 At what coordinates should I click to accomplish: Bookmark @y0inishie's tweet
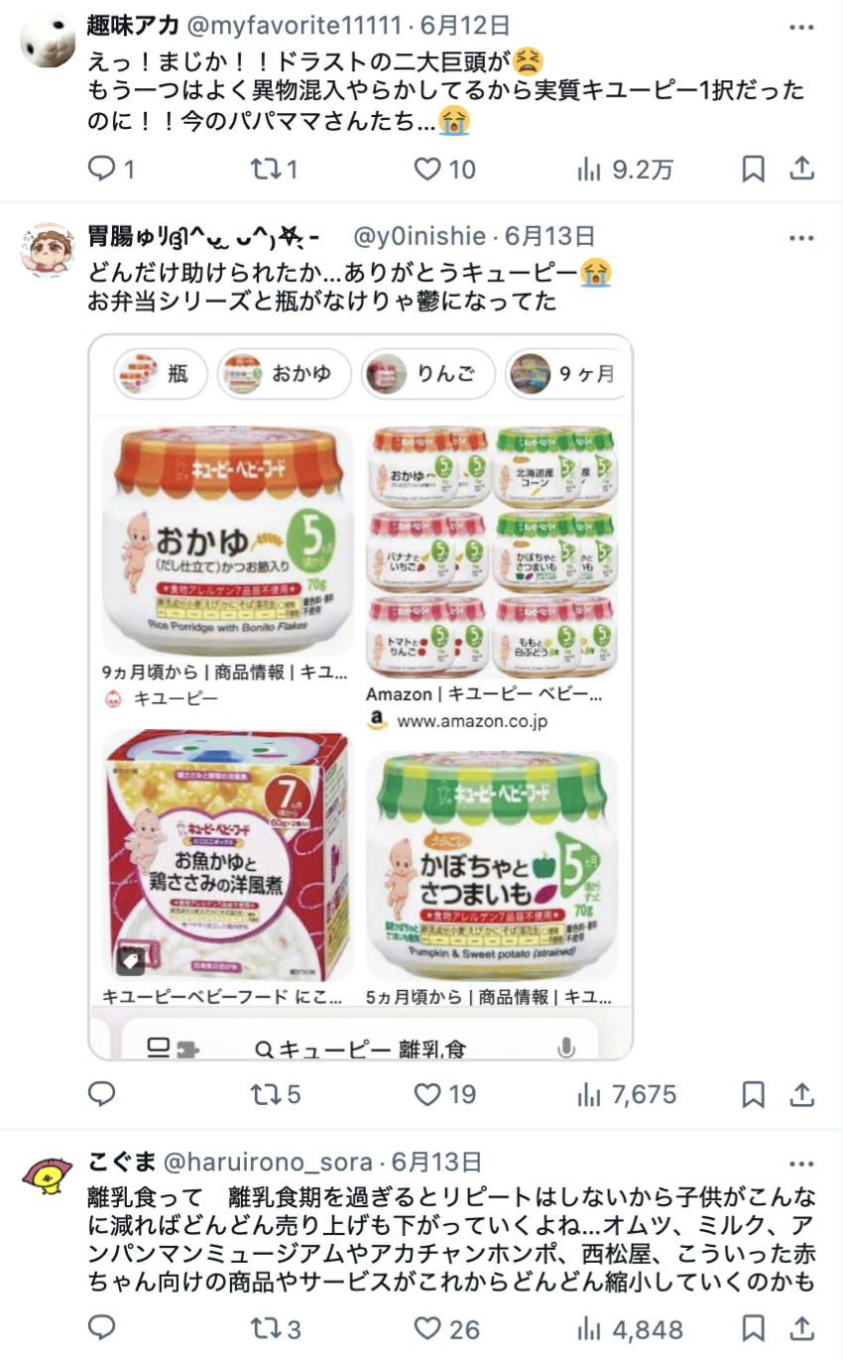[x=754, y=1094]
